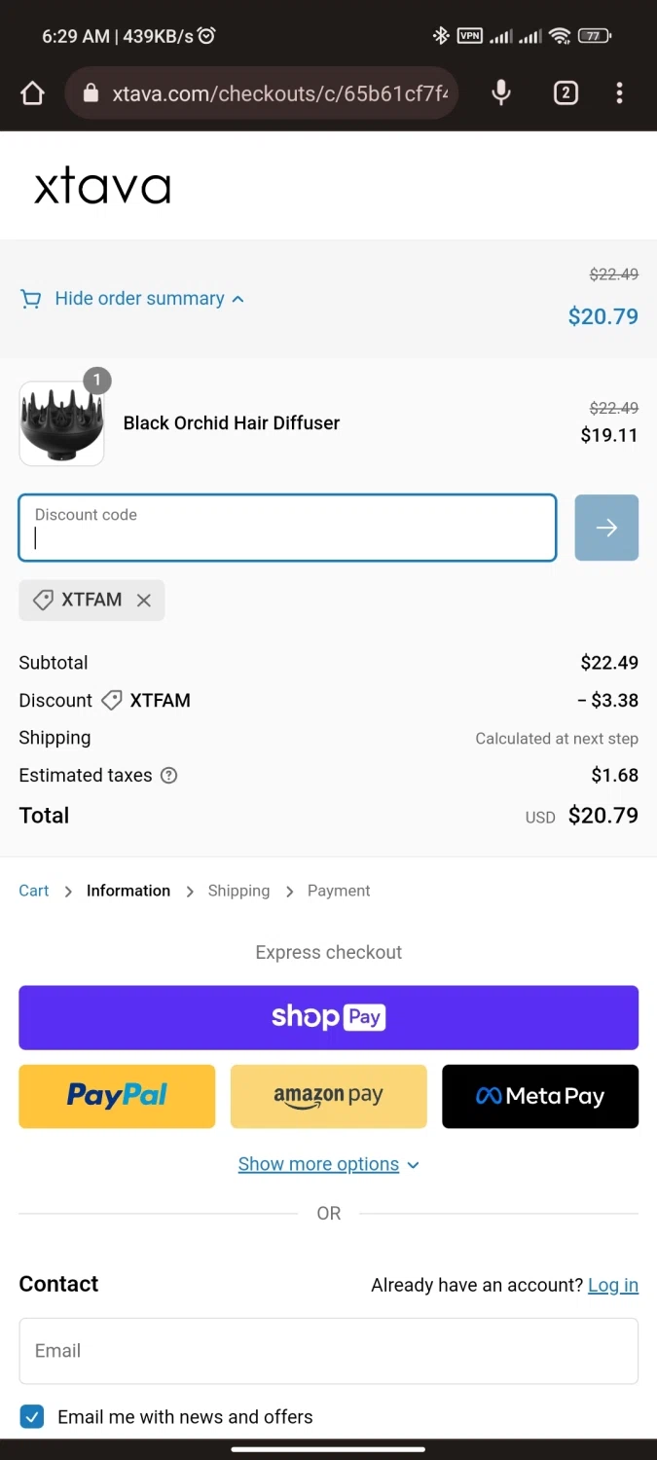Uncheck Email me with news and offers

[32, 1416]
